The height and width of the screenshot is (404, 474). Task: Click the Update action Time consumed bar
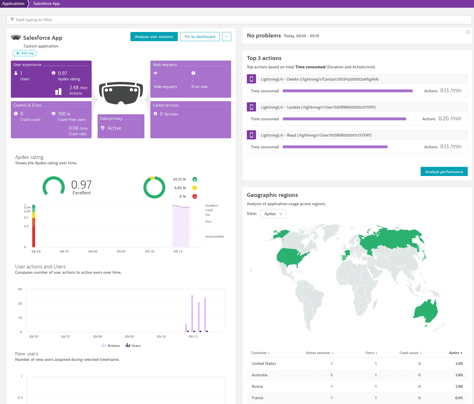pos(344,119)
